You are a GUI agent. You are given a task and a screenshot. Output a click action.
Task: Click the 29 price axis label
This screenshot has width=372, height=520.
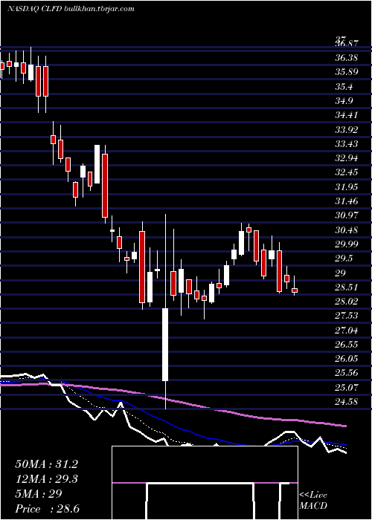coord(341,273)
